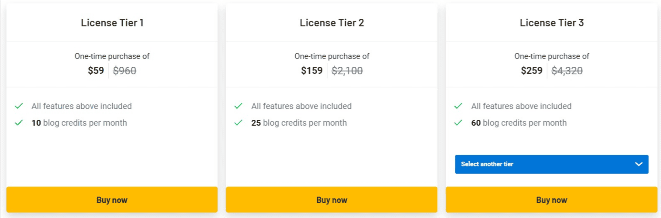Open the Select another tier dropdown

point(552,164)
